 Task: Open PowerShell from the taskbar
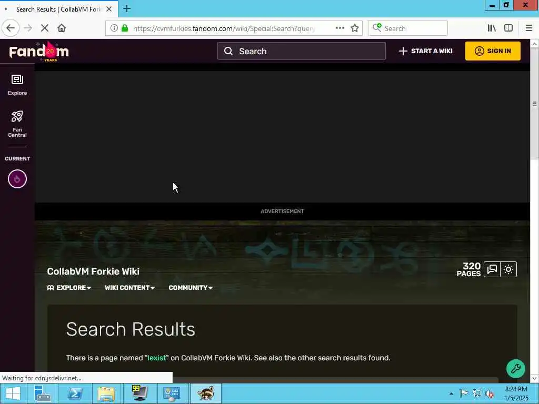(x=75, y=393)
